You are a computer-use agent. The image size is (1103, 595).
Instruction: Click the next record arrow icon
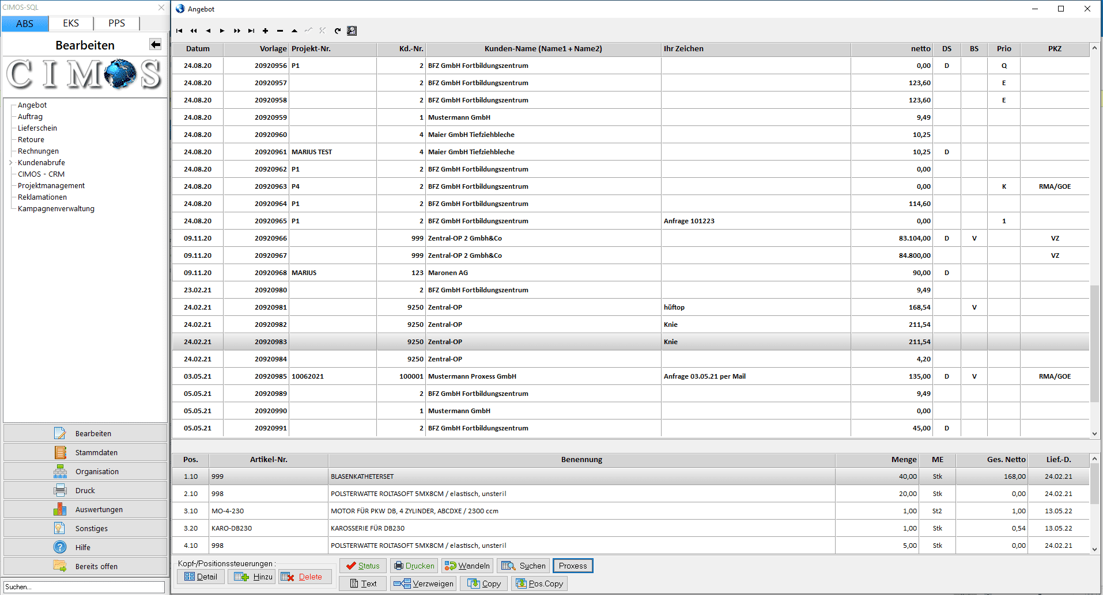point(222,31)
